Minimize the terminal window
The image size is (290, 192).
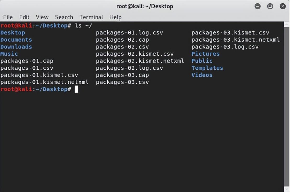tap(258, 6)
